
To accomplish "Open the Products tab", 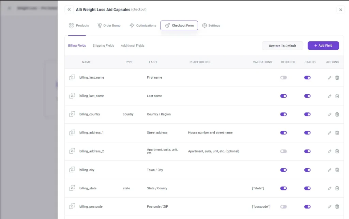I will 79,25.
